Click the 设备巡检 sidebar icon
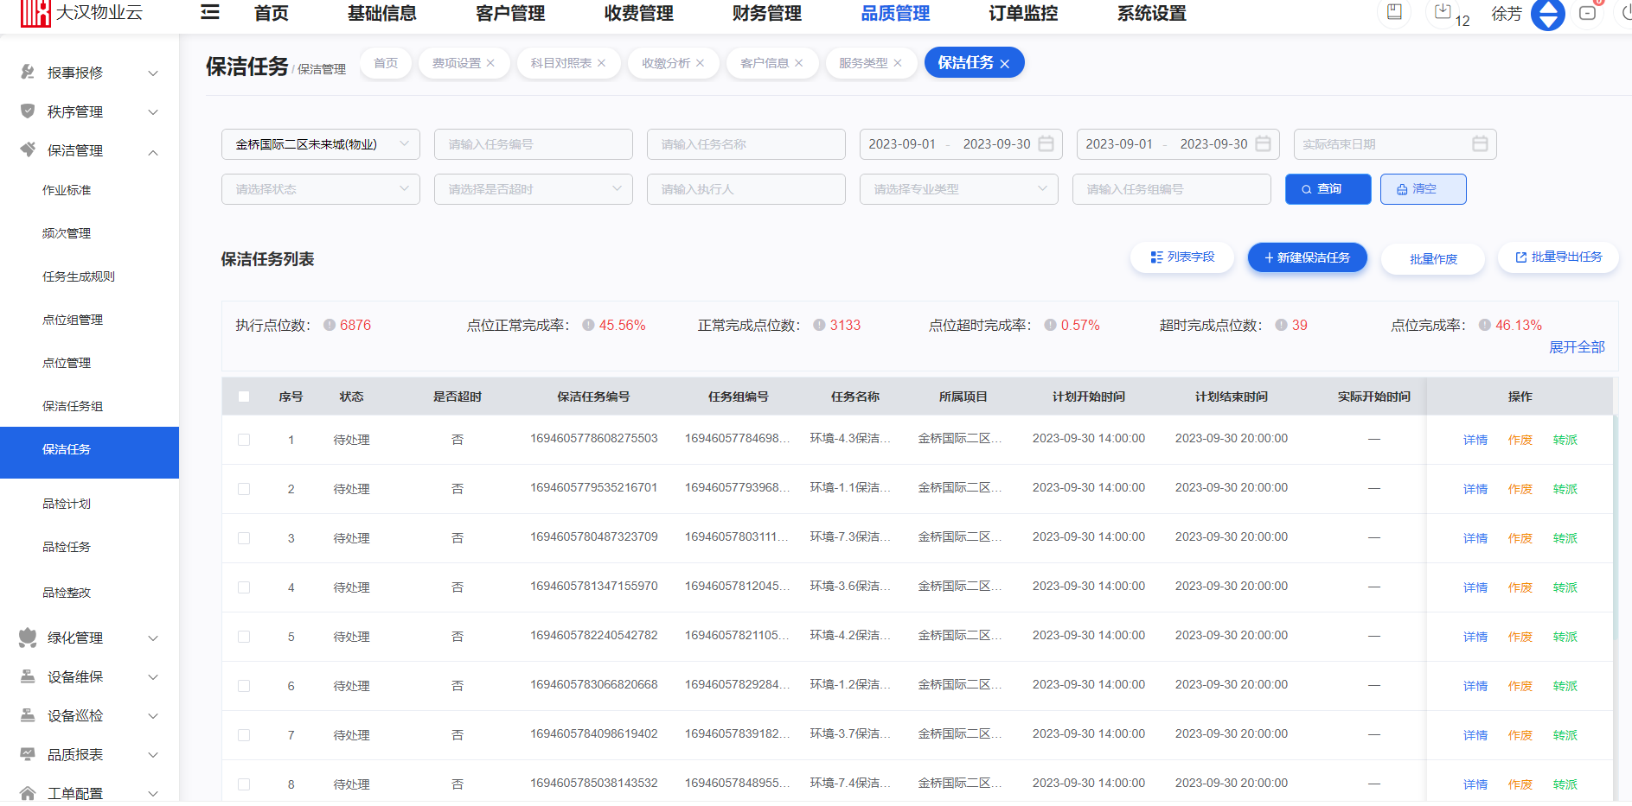This screenshot has height=806, width=1632. 28,715
